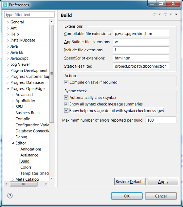Click tree vertical scrollbar up arrow
Screen dimensions: 183x207
coord(52,22)
